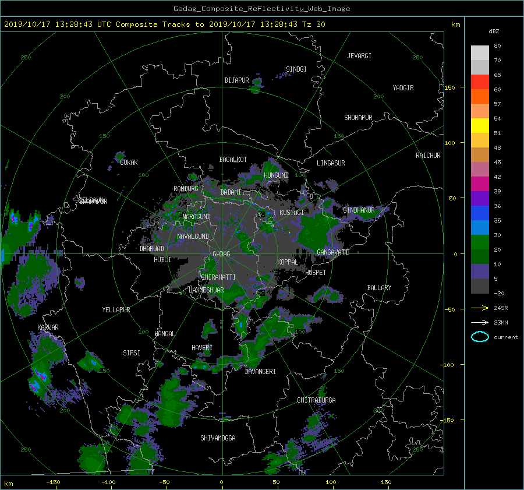Click the bright green 20 dBZ legend swatch
524x490 pixels.
[480, 242]
